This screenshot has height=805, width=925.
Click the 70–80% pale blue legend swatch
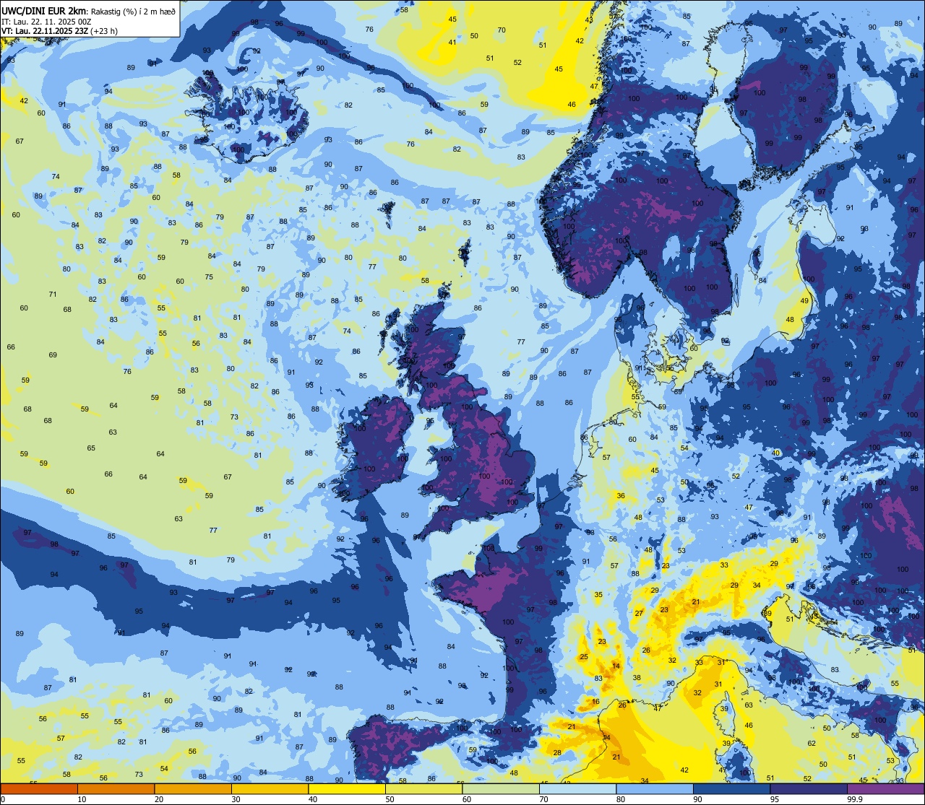577,788
